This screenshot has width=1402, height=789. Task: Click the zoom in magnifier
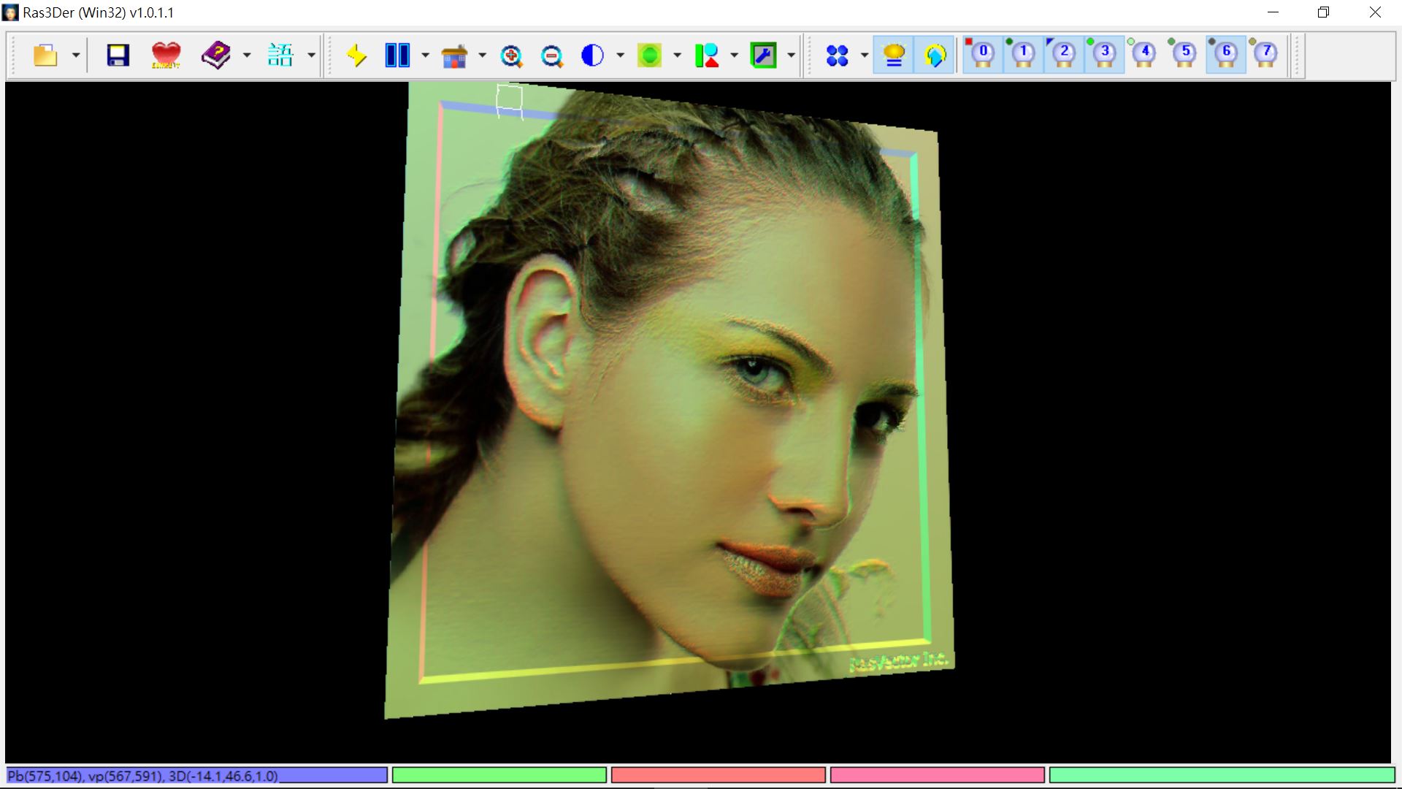click(511, 56)
